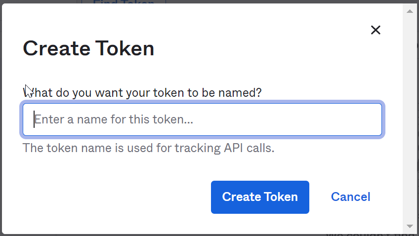Click the token name input field

(x=202, y=119)
